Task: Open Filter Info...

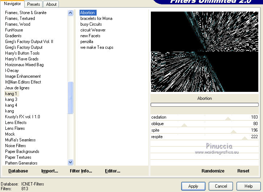Action: point(81,171)
